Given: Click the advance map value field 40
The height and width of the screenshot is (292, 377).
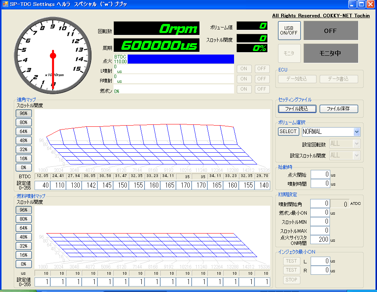Looking at the screenshot, I should (x=42, y=185).
